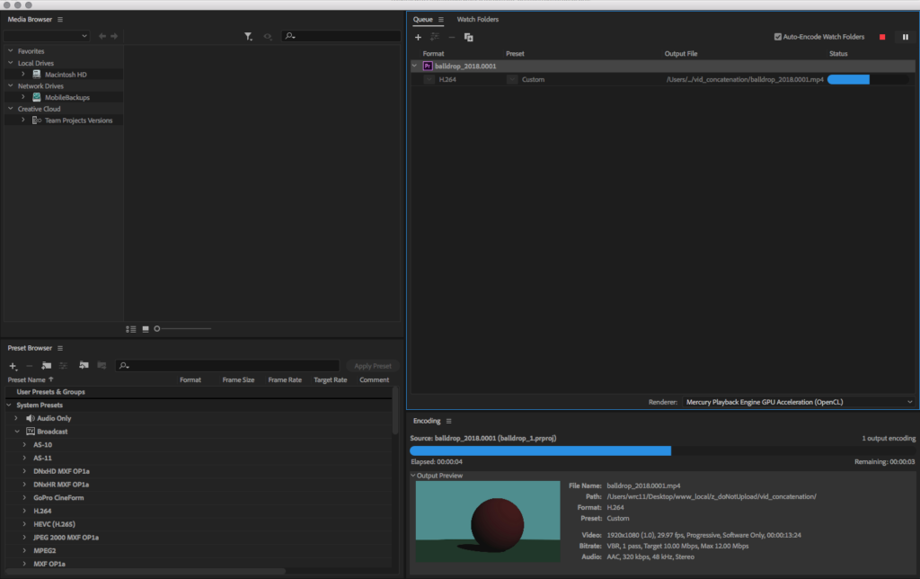
Task: Click the Media Browser filter funnel icon
Action: pos(248,37)
